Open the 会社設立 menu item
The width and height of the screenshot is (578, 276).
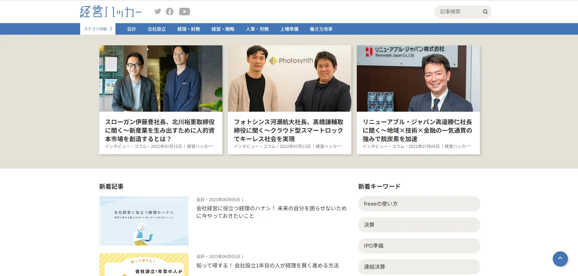[x=157, y=29]
